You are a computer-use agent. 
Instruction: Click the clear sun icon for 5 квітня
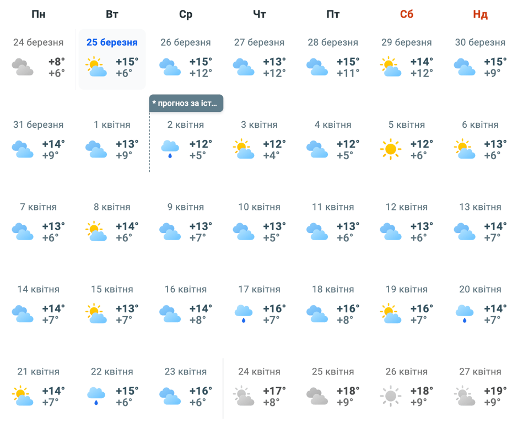tap(391, 149)
